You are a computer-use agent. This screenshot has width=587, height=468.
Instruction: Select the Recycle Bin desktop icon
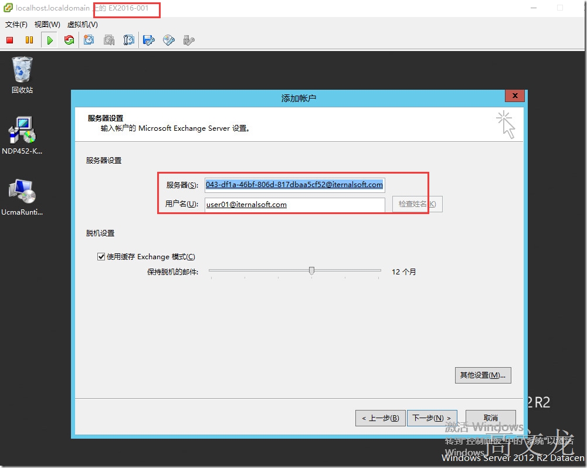22,75
